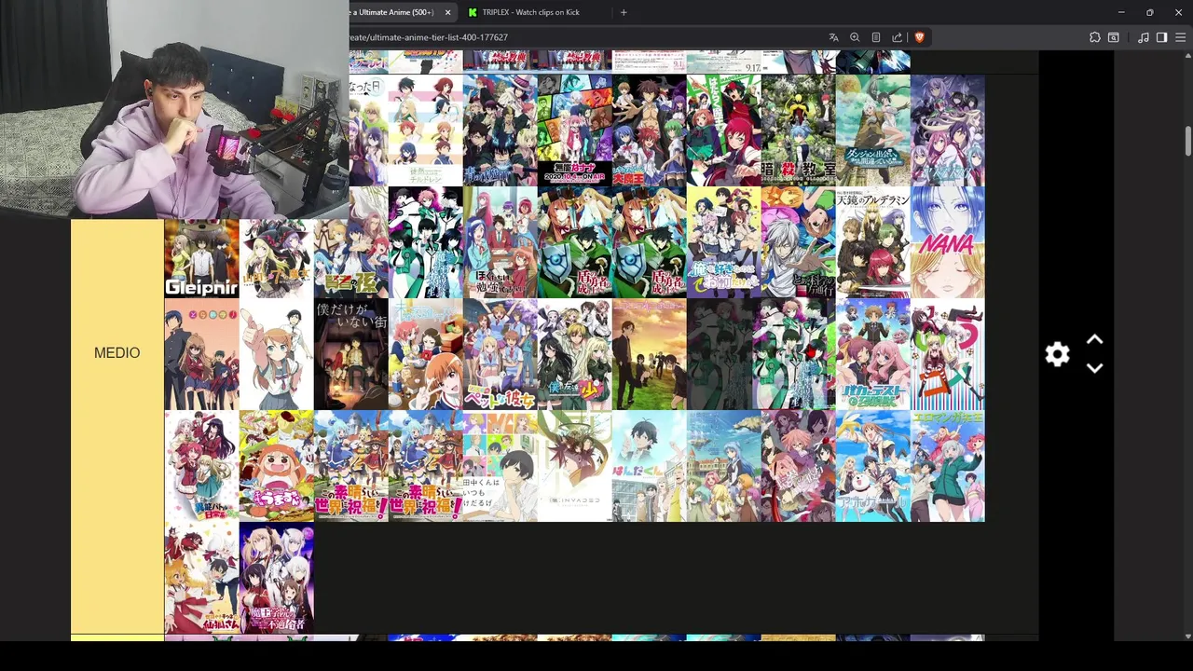Screen dimensions: 1193x671
Task: Select the NANA anime thumbnail
Action: (x=947, y=242)
